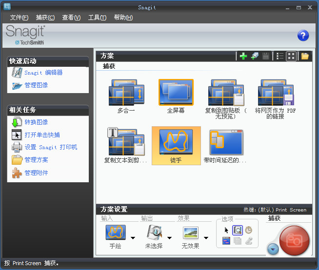This screenshot has height=270, width=319.
Task: Start capture with the big red button
Action: coord(295,240)
